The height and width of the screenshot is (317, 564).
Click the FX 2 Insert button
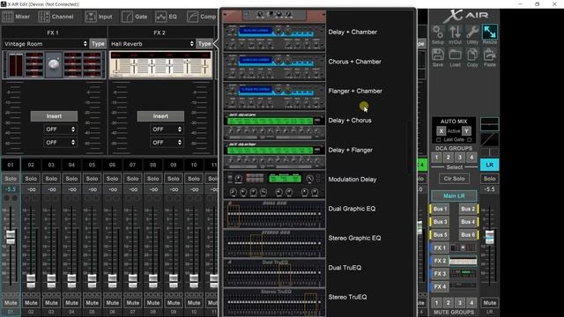(160, 116)
